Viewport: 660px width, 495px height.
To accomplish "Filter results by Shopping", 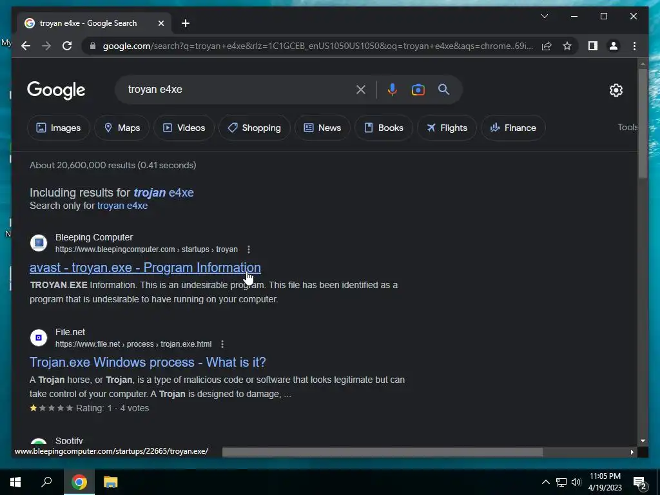I will 254,128.
